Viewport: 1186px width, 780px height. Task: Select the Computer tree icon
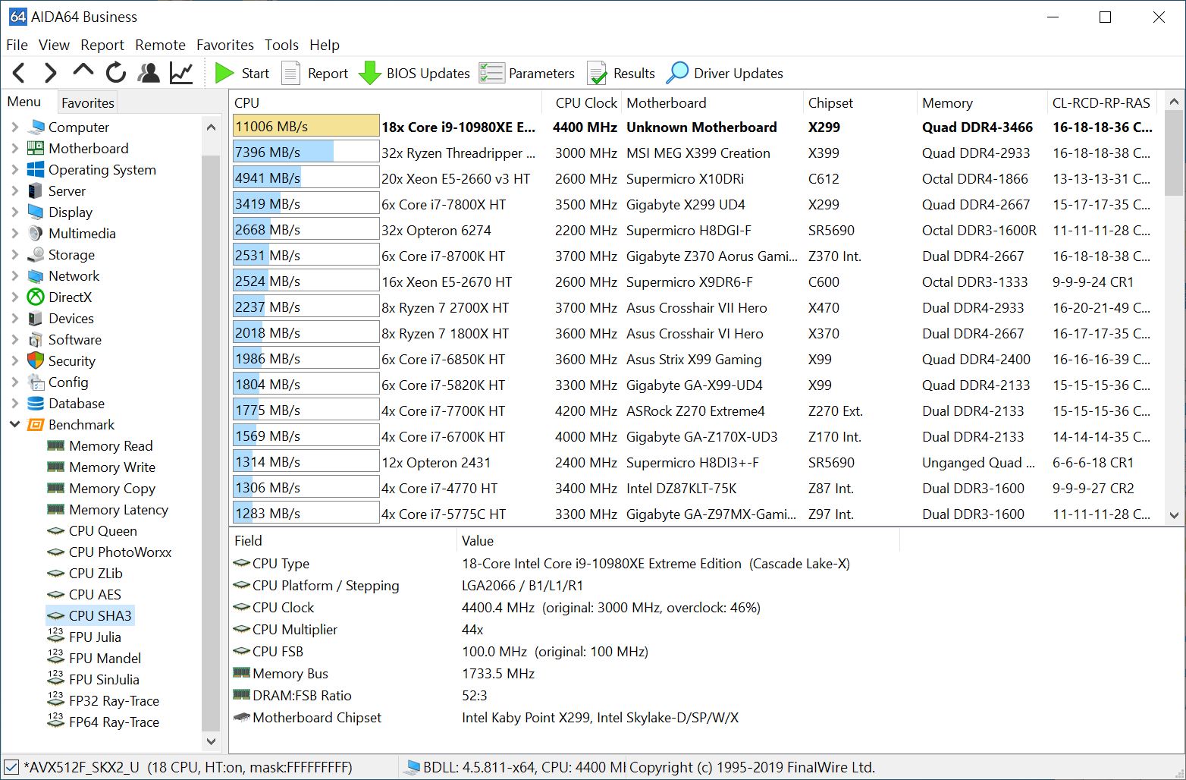(x=36, y=127)
